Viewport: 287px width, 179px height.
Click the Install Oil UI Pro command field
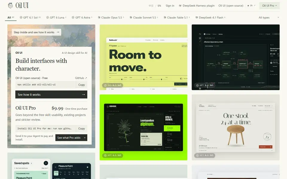click(45, 129)
